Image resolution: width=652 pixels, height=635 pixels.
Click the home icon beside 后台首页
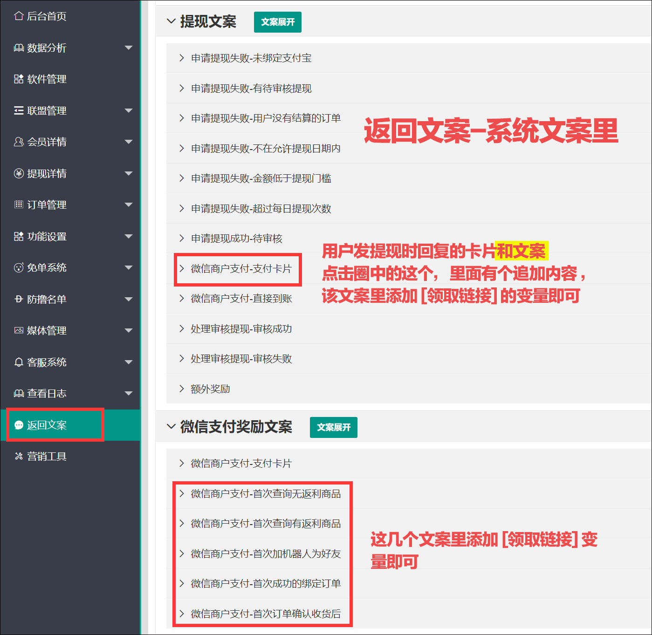[x=19, y=16]
